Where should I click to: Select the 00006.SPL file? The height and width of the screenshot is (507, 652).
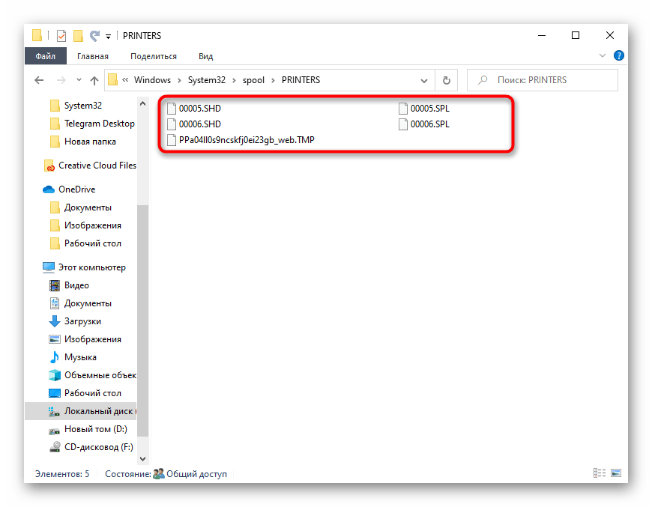[x=430, y=124]
